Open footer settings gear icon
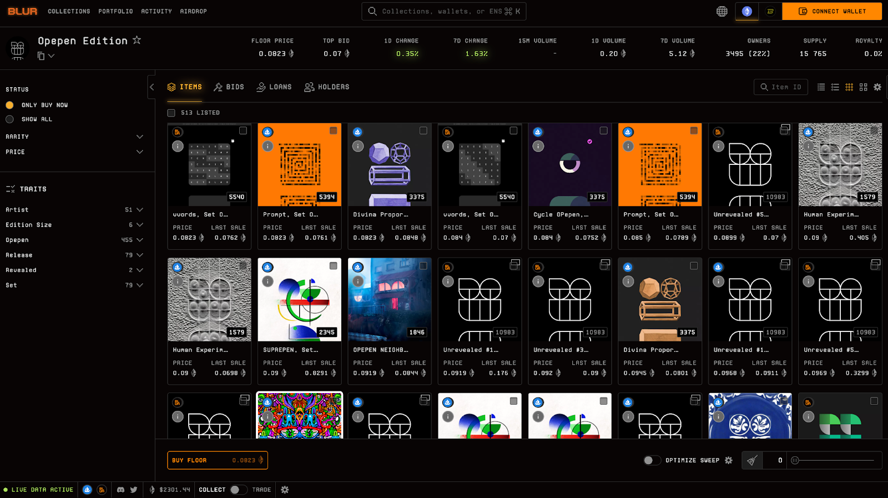Image resolution: width=888 pixels, height=498 pixels. pyautogui.click(x=285, y=490)
